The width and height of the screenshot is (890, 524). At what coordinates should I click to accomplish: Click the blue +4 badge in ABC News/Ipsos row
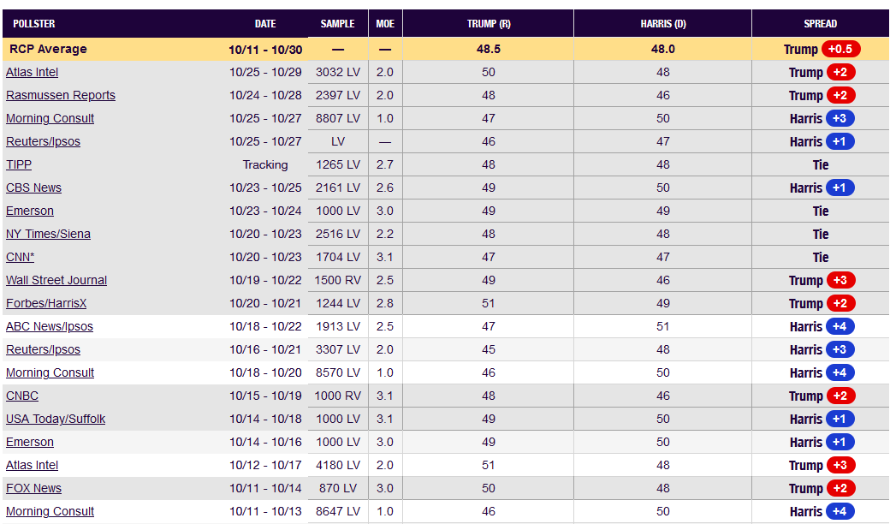[840, 326]
